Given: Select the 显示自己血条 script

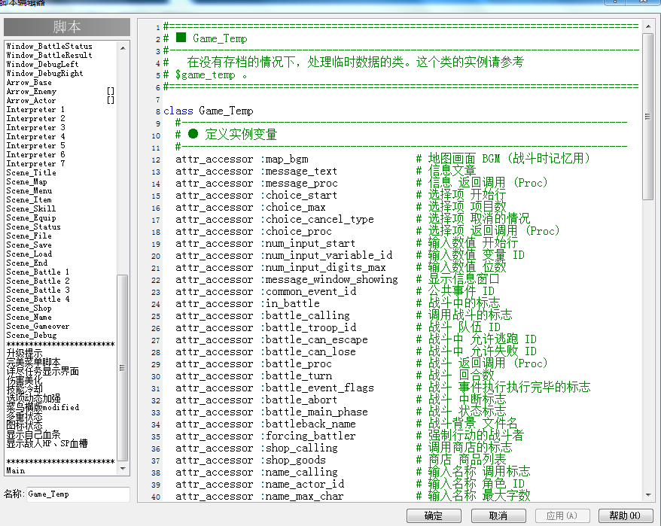Looking at the screenshot, I should click(33, 434).
